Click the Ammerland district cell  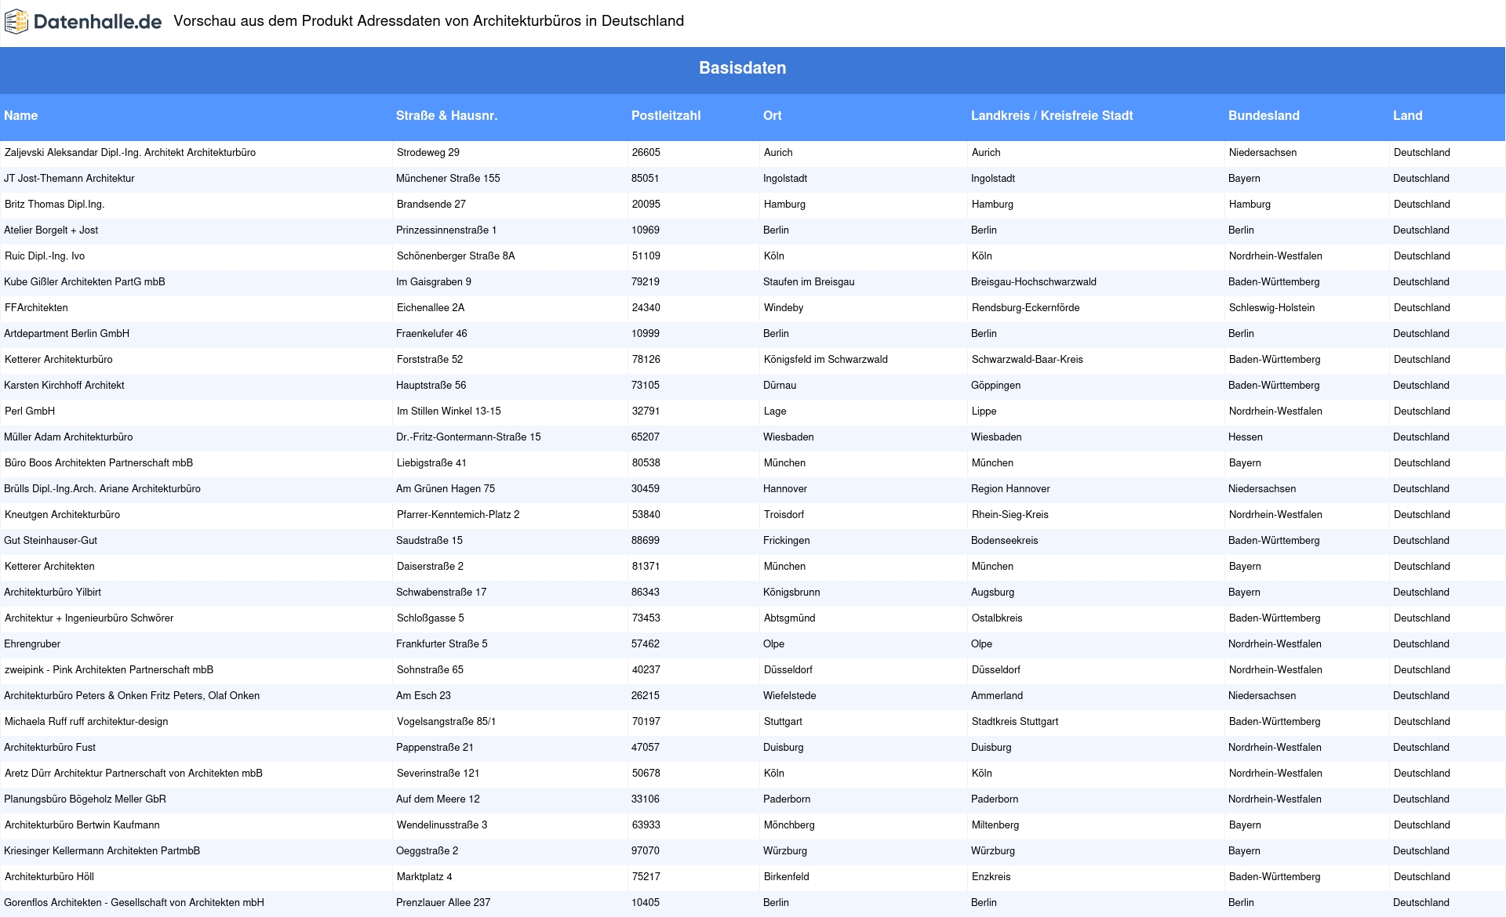tap(997, 696)
